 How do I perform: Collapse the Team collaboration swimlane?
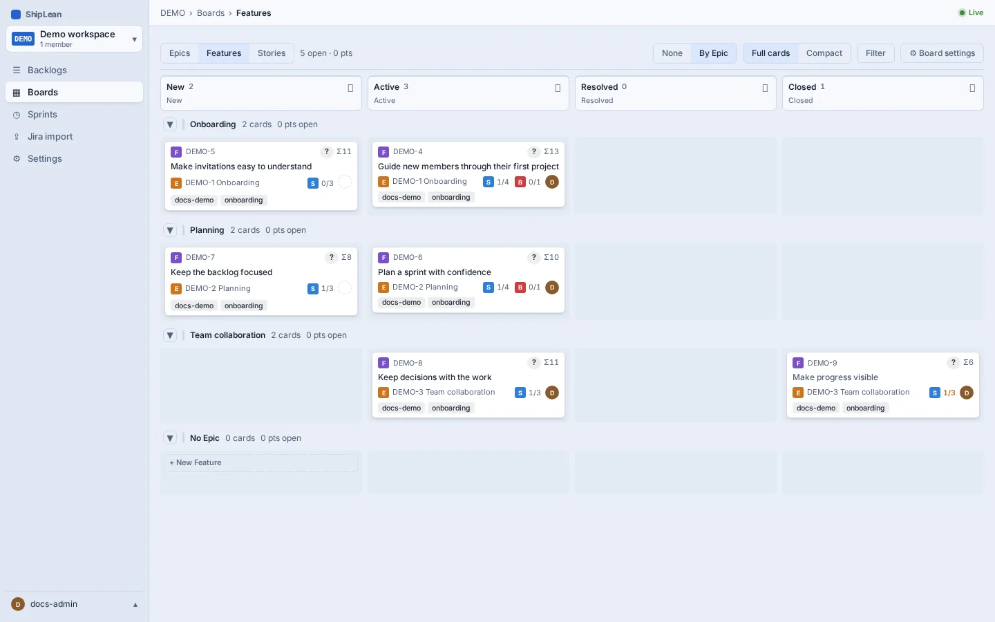coord(170,335)
